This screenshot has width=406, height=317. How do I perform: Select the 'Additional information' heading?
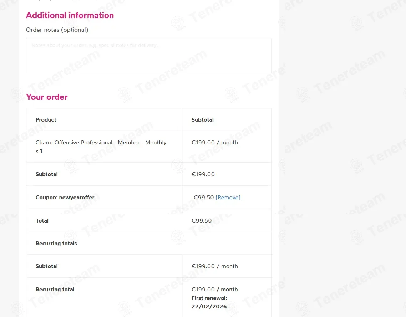tap(70, 15)
